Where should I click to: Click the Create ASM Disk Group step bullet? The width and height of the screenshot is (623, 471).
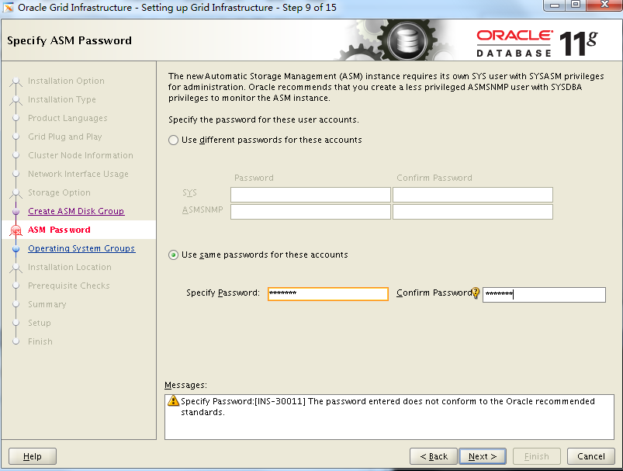[16, 212]
